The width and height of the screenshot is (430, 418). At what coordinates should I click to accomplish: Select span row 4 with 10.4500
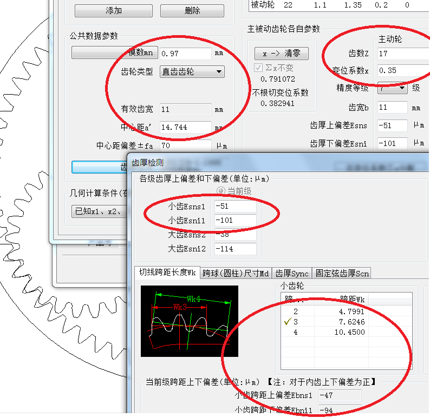tap(347, 333)
